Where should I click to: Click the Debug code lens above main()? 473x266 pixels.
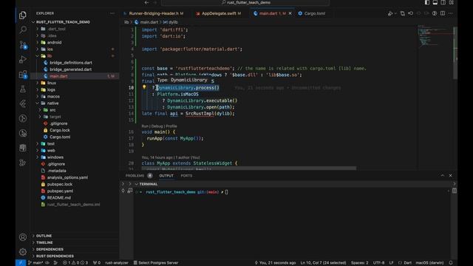pyautogui.click(x=157, y=126)
